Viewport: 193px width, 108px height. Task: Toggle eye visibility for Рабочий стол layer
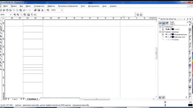166,37
